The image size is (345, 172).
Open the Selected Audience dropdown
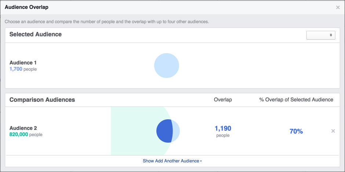click(x=321, y=35)
